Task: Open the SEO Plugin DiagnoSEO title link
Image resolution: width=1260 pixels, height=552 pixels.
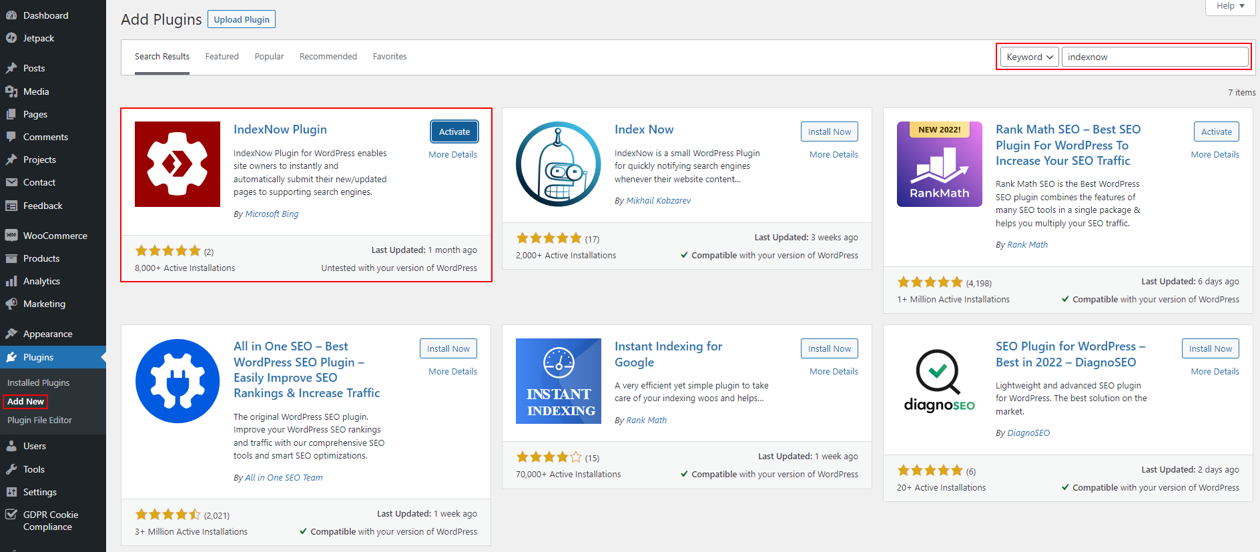Action: [1070, 354]
